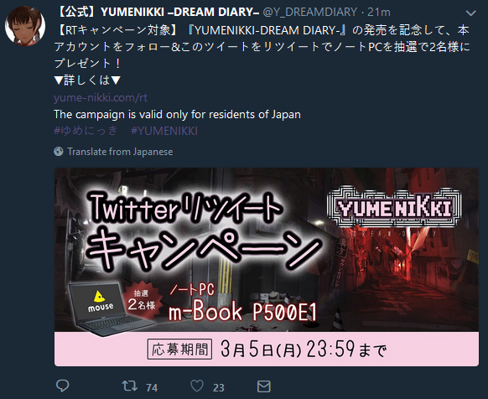Open the Twitter retweet campaign banner image

pyautogui.click(x=267, y=267)
